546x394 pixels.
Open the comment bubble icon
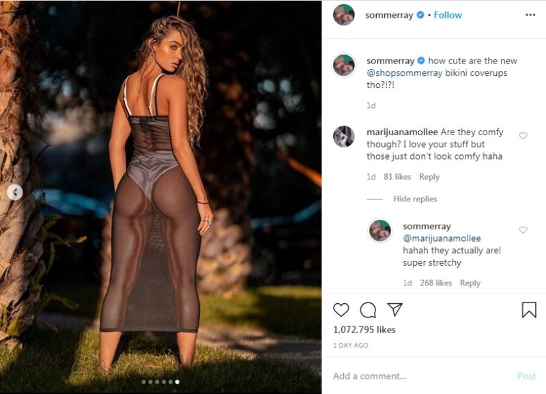368,310
